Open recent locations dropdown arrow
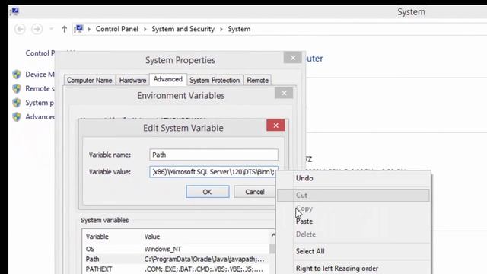487x274 pixels. (51, 29)
